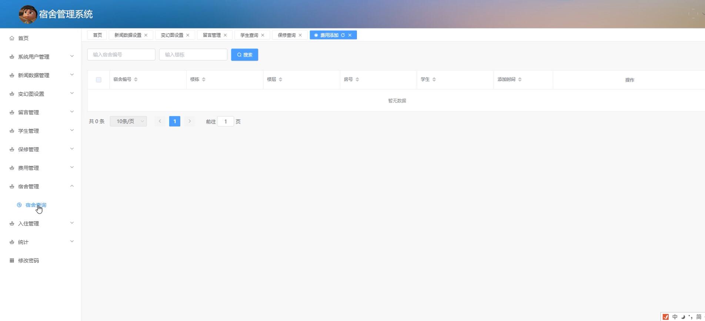
Task: Sort by 宿舍编号 column arrows
Action: pyautogui.click(x=136, y=80)
